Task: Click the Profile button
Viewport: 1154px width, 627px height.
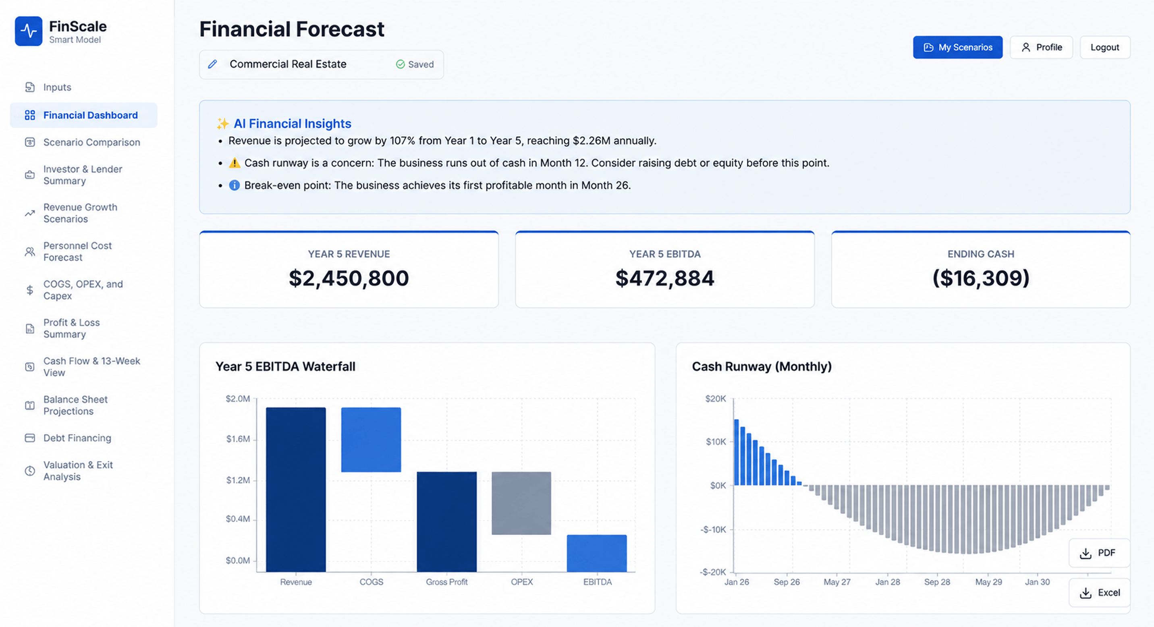Action: tap(1041, 47)
